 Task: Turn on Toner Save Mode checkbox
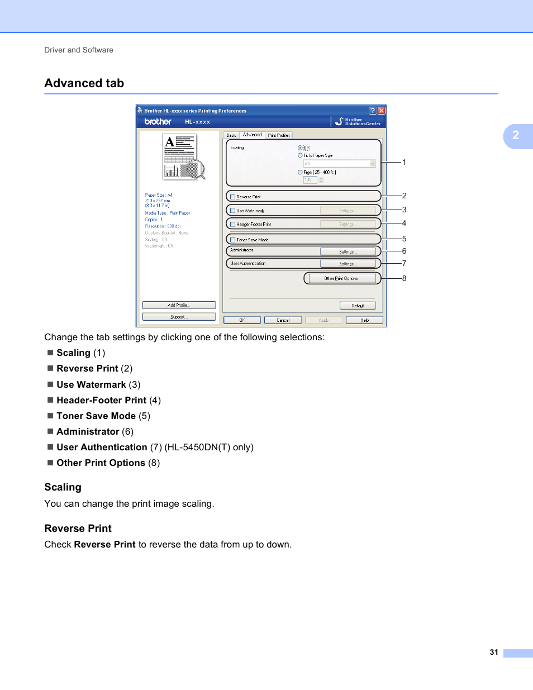click(233, 240)
